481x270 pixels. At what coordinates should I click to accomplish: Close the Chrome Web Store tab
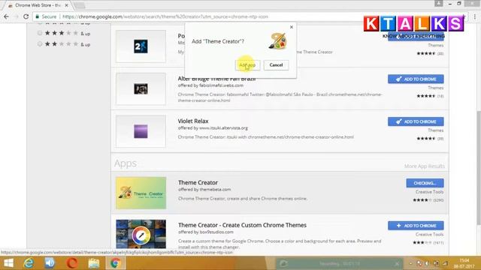tap(67, 5)
